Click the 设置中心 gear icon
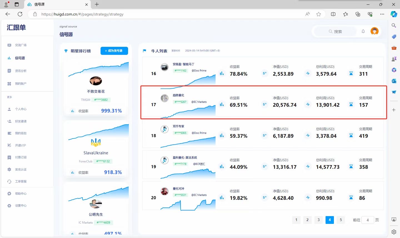400x238 pixels. click(9, 206)
